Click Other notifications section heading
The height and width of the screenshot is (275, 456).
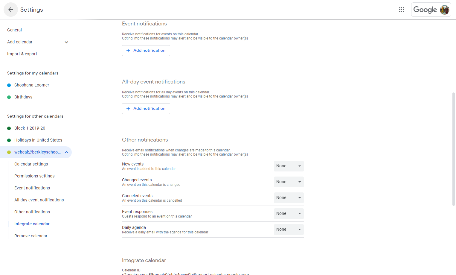(145, 140)
